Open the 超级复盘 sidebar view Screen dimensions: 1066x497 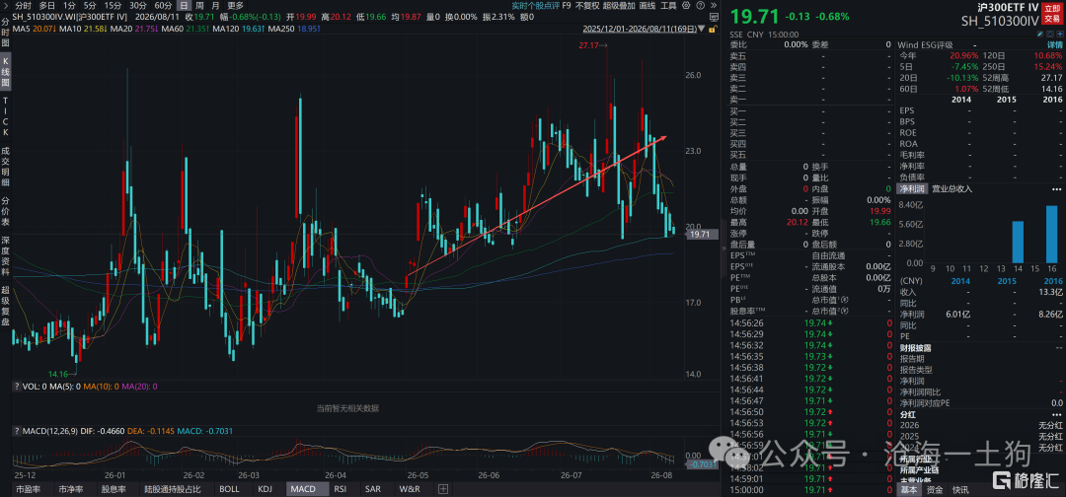[x=6, y=307]
